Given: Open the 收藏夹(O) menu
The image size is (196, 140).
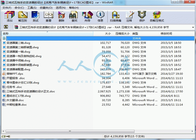Looking at the screenshot, I should [x=46, y=8].
